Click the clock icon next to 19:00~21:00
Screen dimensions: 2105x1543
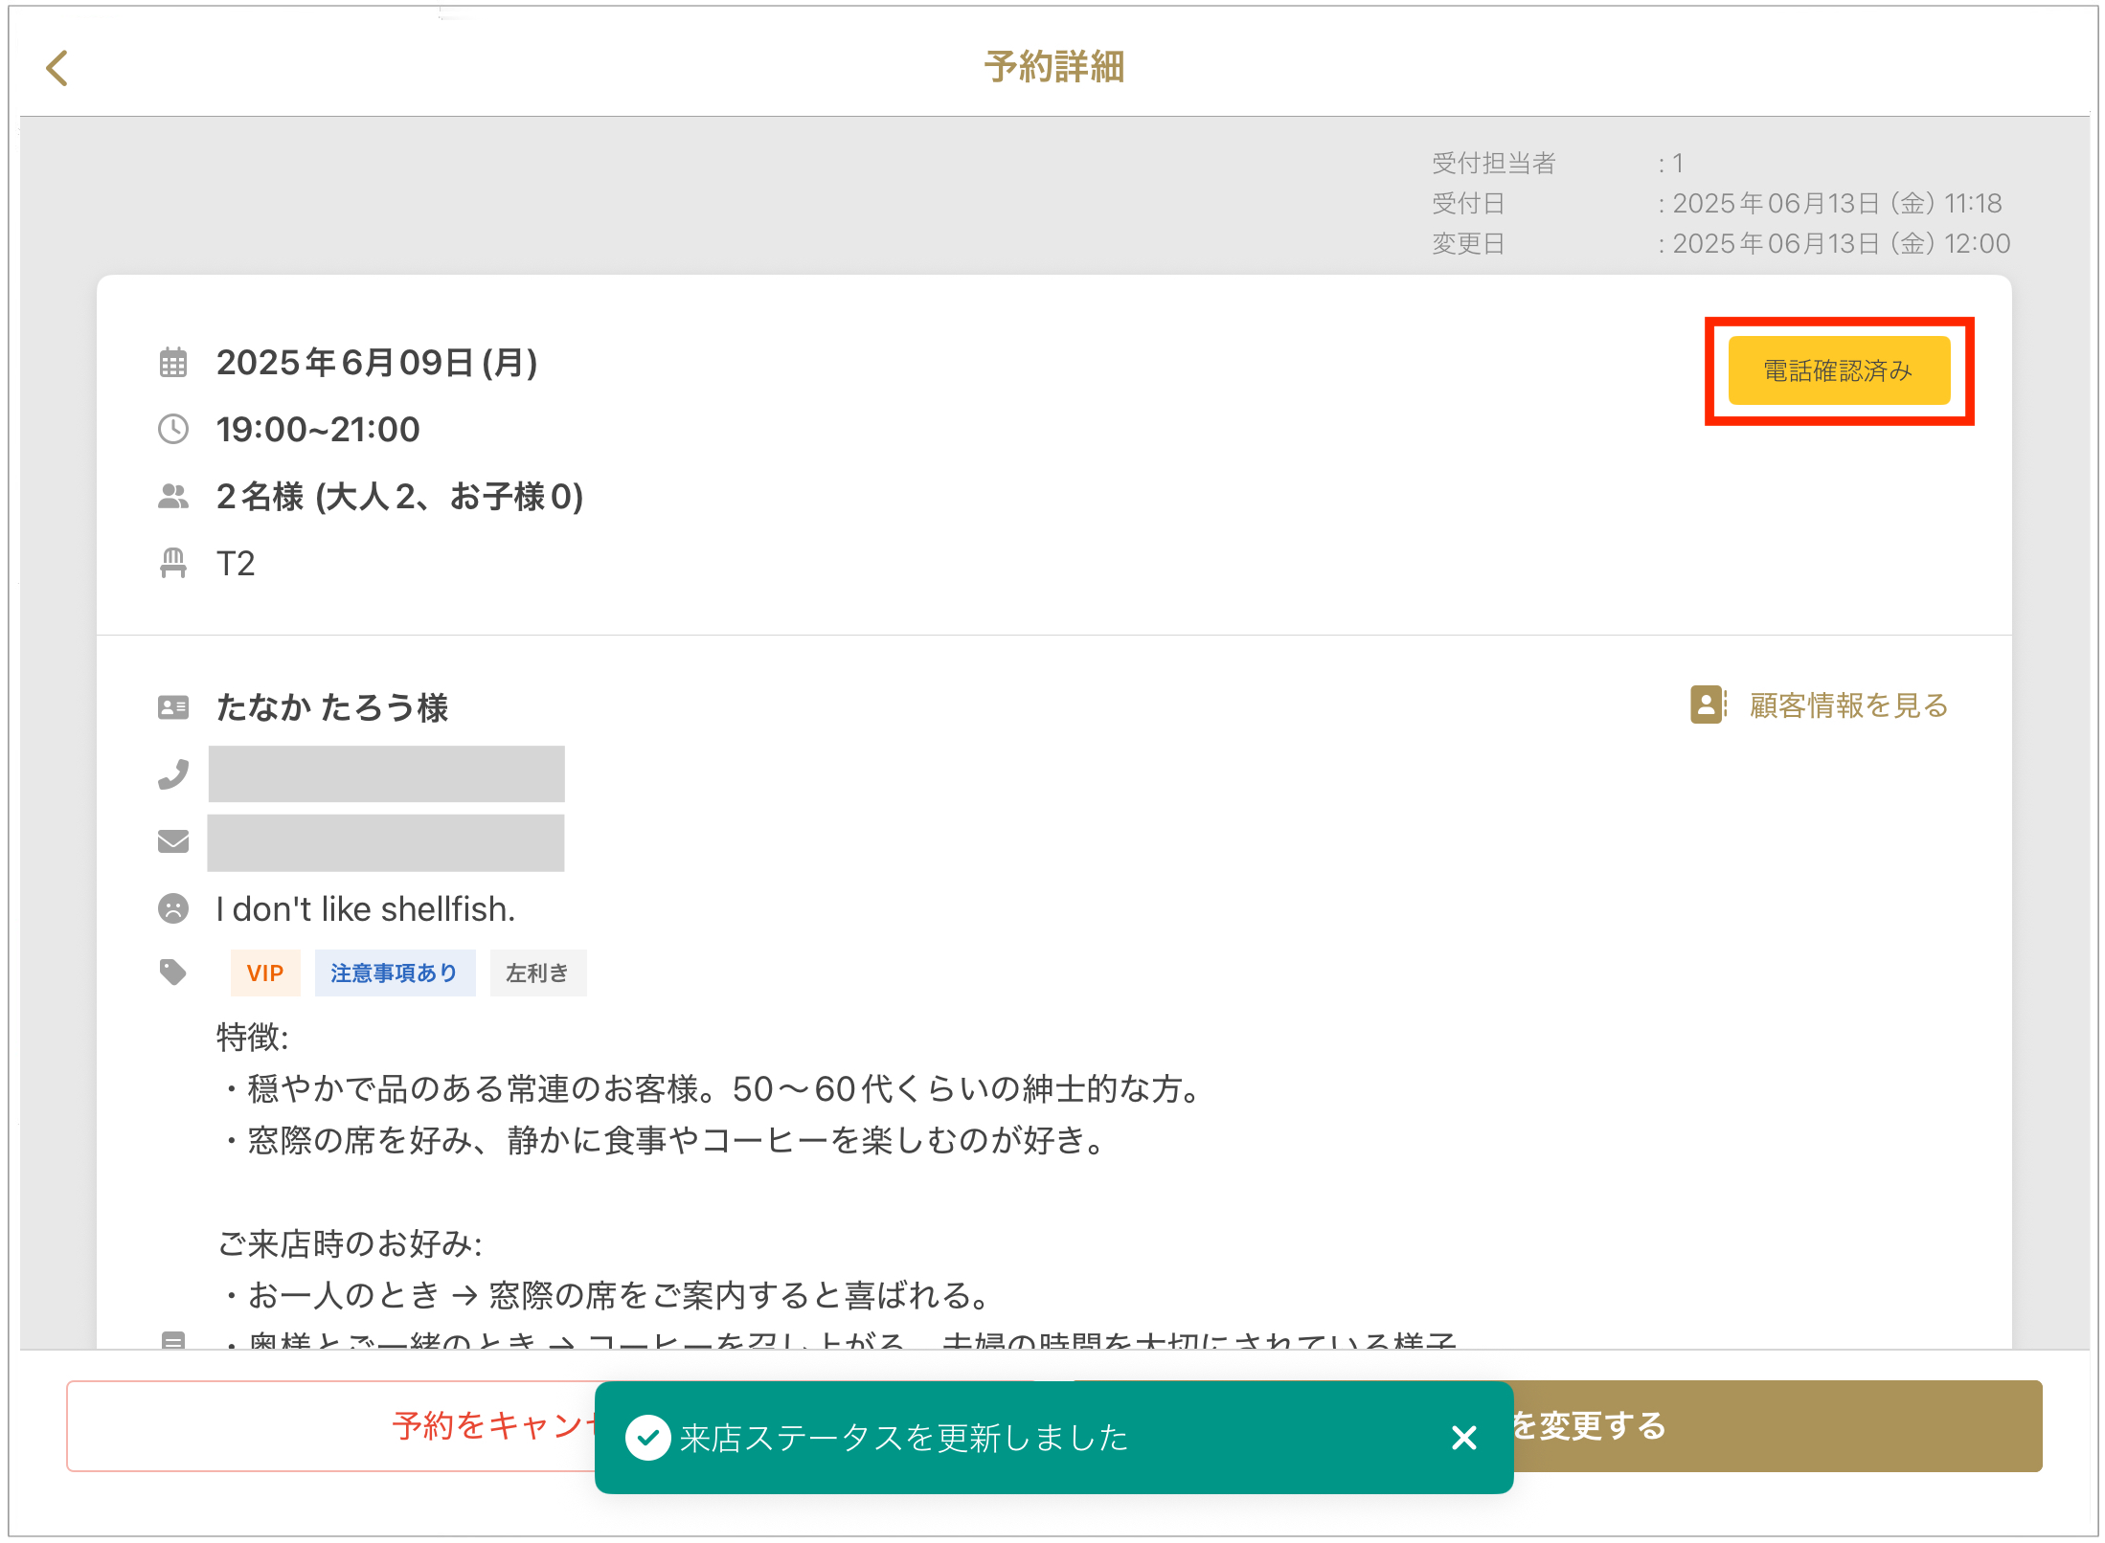(173, 429)
